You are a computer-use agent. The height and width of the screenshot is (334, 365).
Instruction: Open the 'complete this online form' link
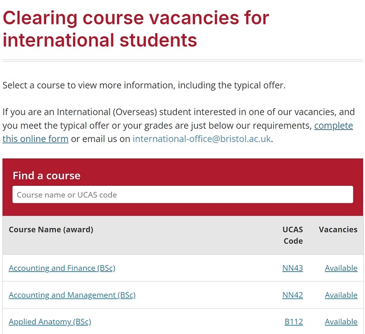click(x=333, y=126)
